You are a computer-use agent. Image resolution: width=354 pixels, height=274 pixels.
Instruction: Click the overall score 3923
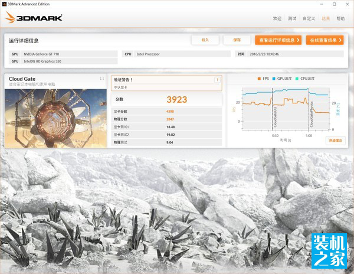[177, 99]
